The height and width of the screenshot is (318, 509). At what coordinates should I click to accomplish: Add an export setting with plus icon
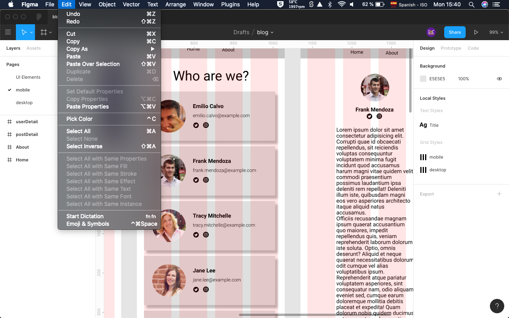coord(499,194)
